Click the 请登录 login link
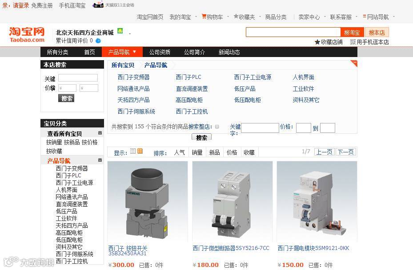413x270 pixels. (21, 5)
